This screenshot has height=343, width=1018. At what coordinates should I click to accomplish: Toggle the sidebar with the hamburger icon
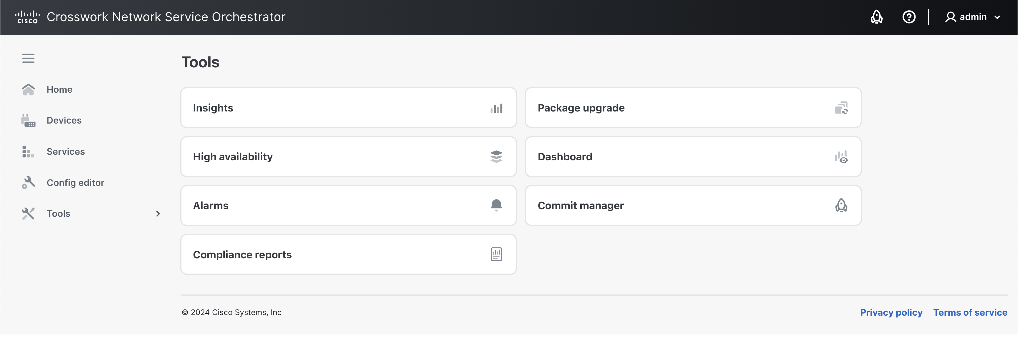[29, 58]
